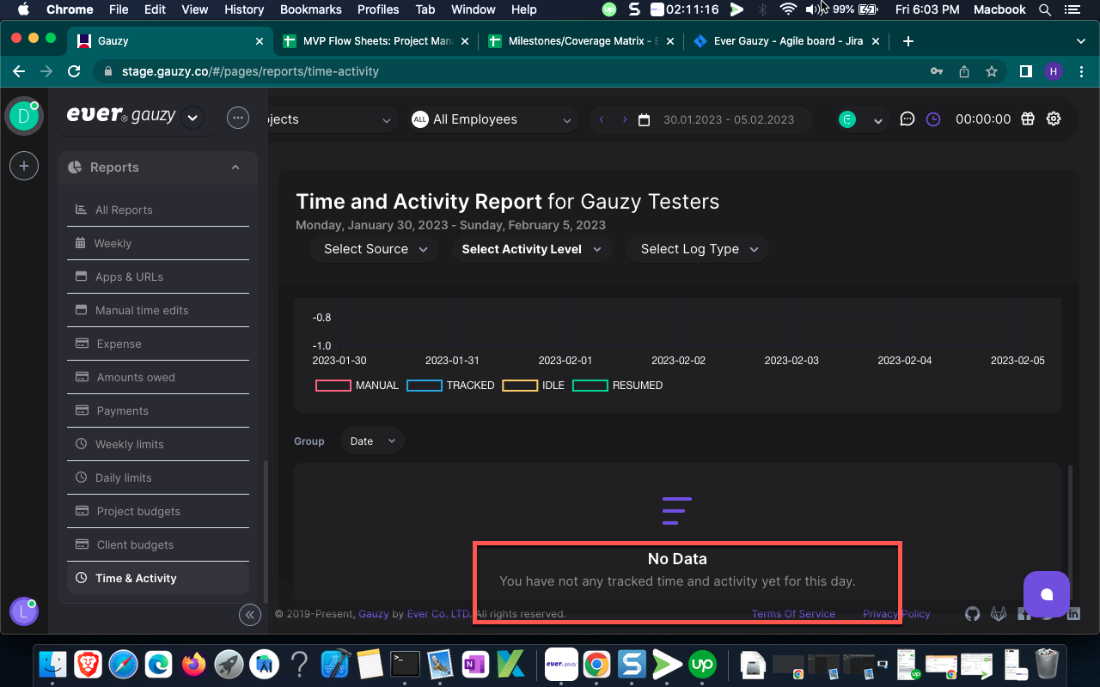Click the add plus button in left rail

(x=24, y=166)
